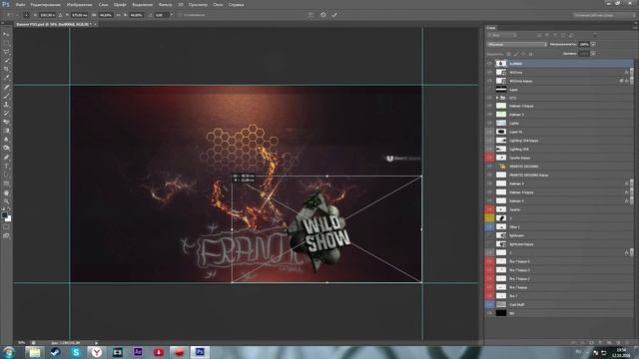Hide the selected top layer via eye
The image size is (639, 359).
(x=489, y=64)
